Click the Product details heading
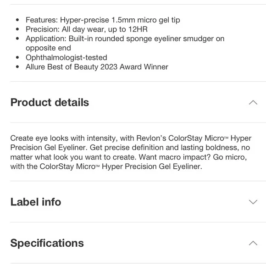 click(x=50, y=102)
